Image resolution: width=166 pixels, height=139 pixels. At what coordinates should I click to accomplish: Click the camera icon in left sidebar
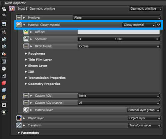(4, 32)
